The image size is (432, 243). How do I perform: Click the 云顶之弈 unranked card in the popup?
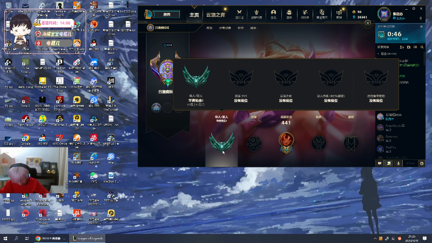(x=286, y=85)
